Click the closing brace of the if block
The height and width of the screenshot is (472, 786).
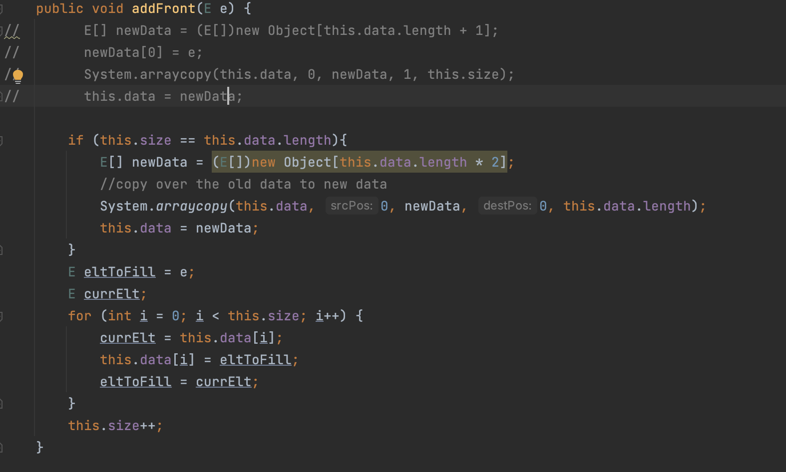click(71, 249)
